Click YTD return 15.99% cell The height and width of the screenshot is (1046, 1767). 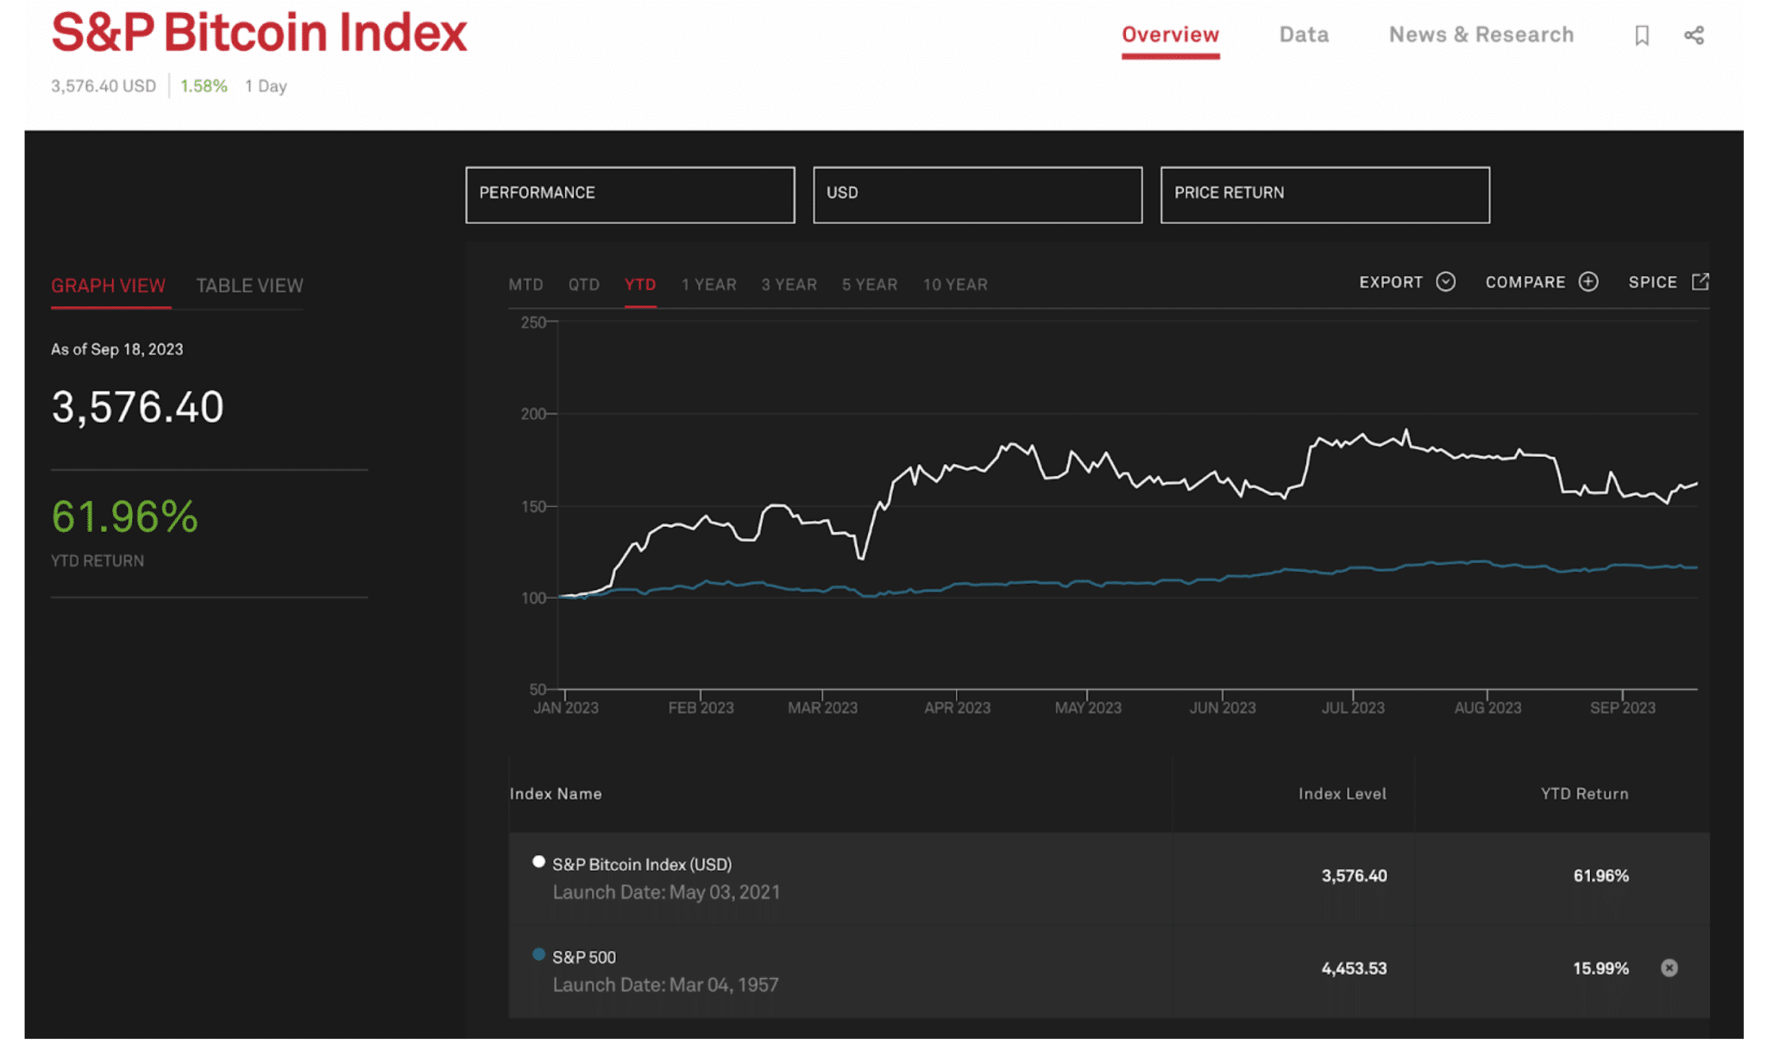click(x=1600, y=968)
